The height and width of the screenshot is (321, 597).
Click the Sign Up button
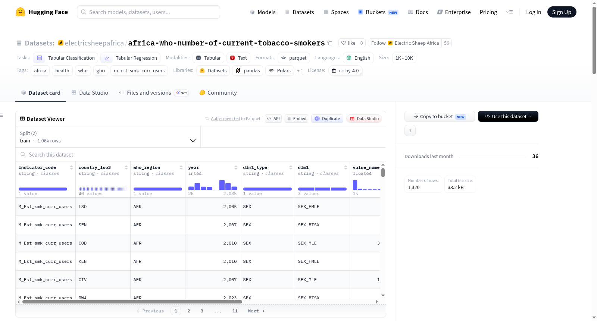562,12
